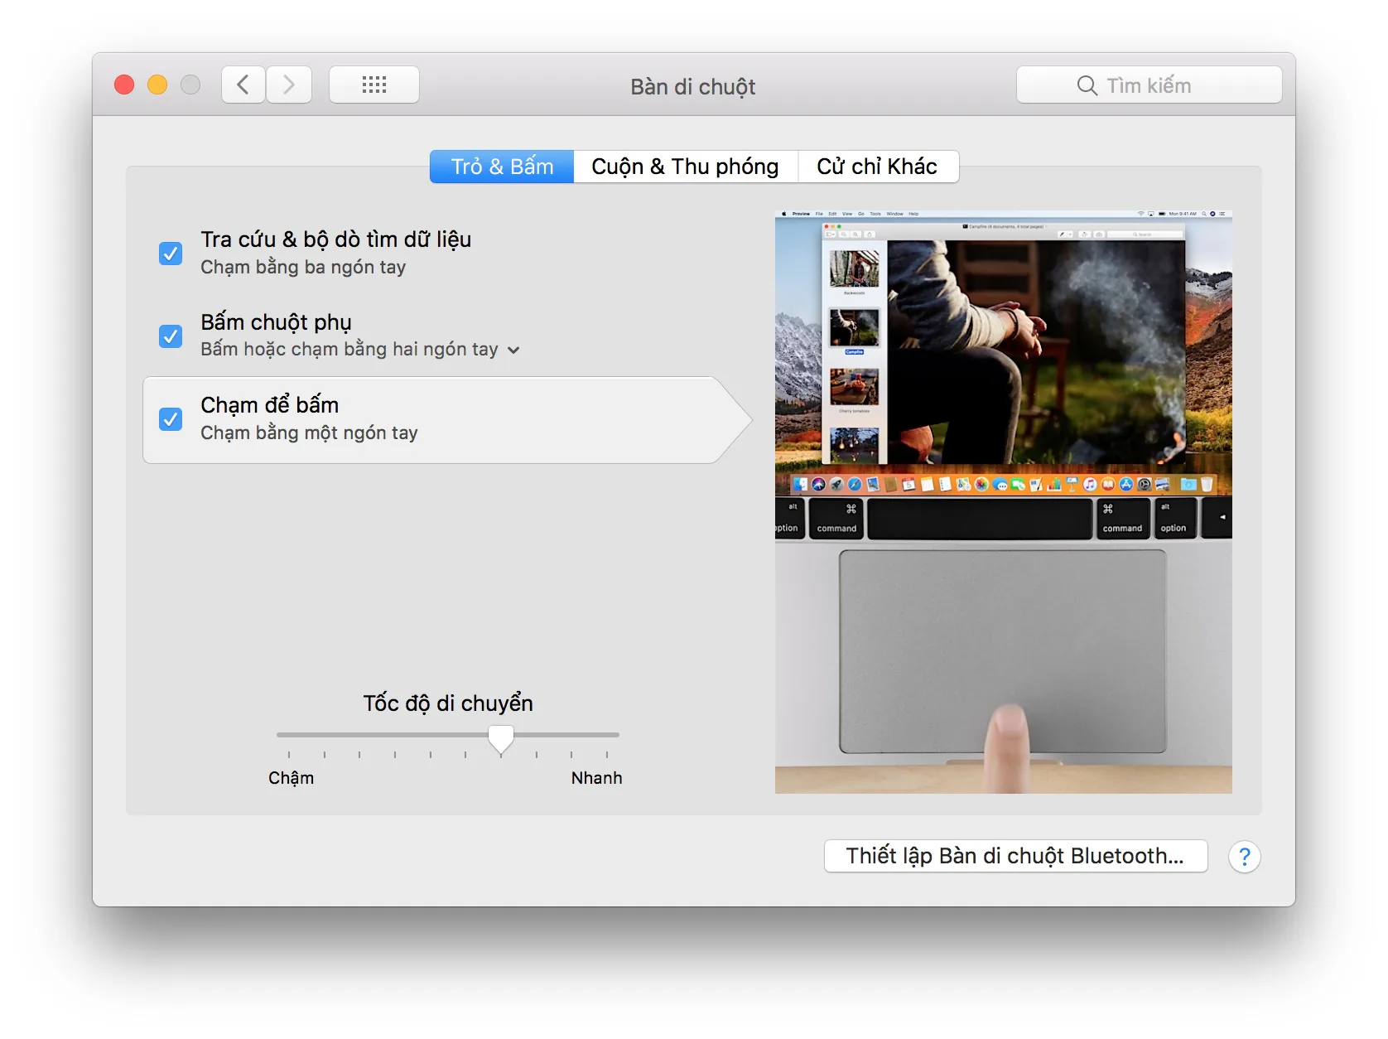Click the Nhanh label under the slider
Screen dimensions: 1388x1039
596,778
